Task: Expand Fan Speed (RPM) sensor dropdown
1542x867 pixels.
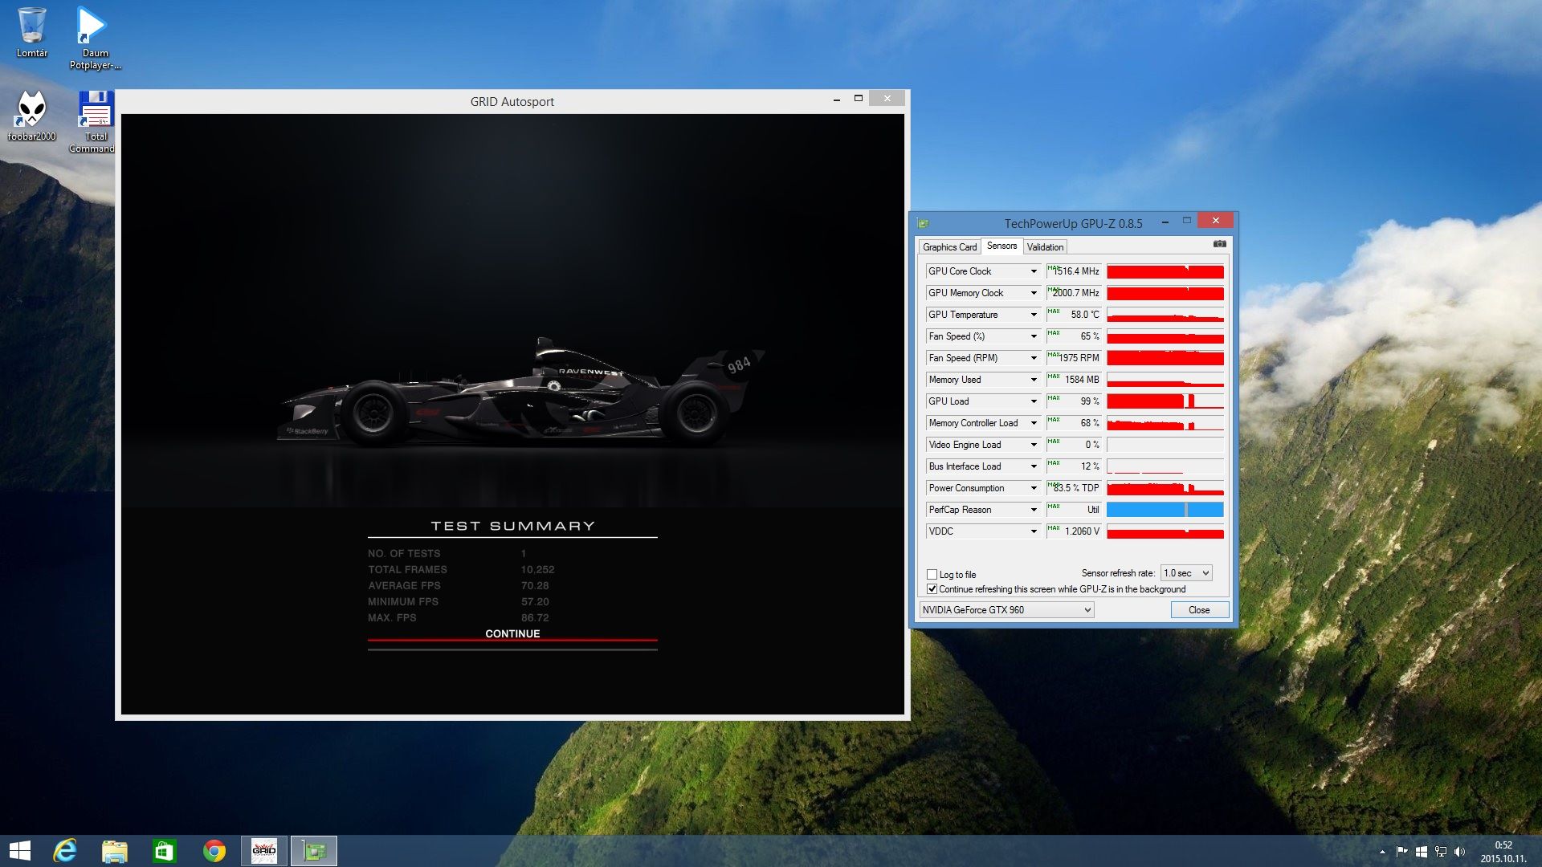Action: tap(1034, 358)
